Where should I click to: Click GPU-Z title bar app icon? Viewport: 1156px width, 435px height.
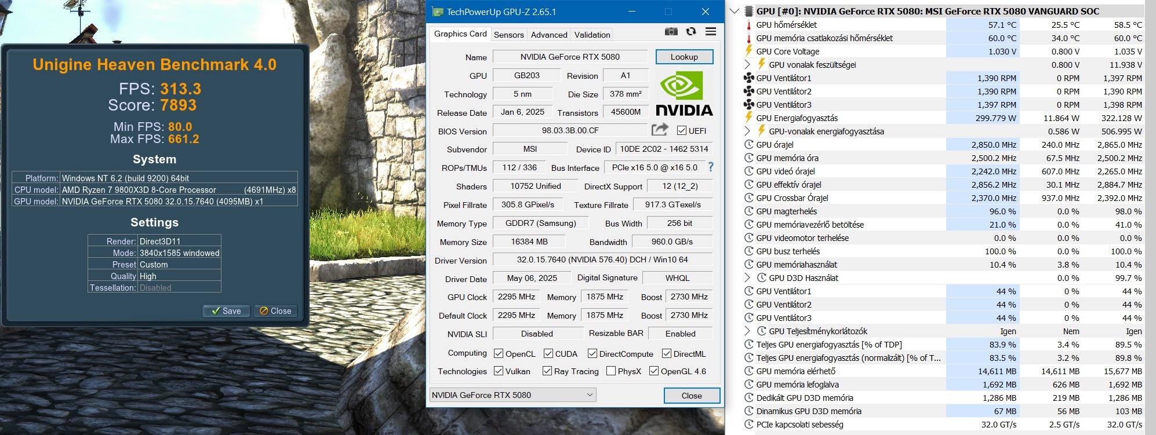[x=438, y=12]
